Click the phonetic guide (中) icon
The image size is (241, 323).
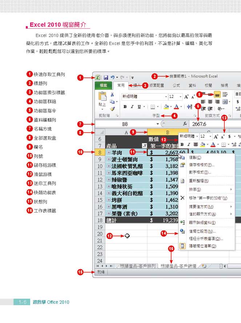189,107
